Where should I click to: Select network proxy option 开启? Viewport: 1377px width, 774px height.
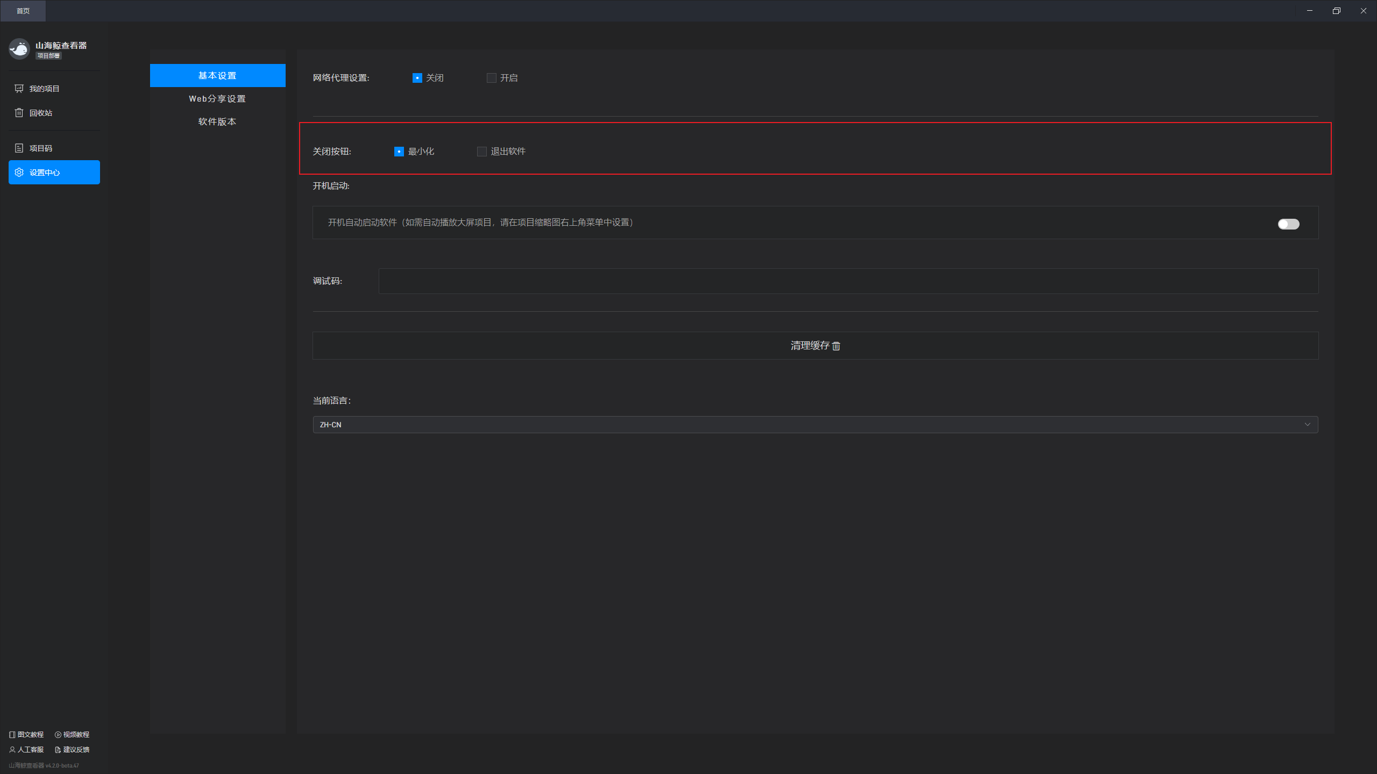tap(492, 78)
